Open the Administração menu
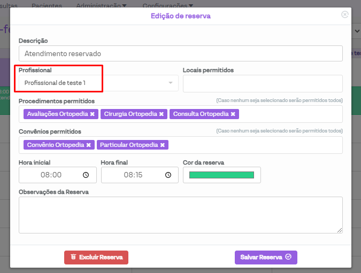This screenshot has width=361, height=273. click(x=101, y=6)
